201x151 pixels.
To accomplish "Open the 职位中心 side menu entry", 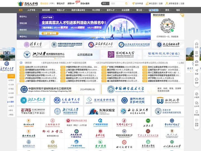I will (x=28, y=16).
